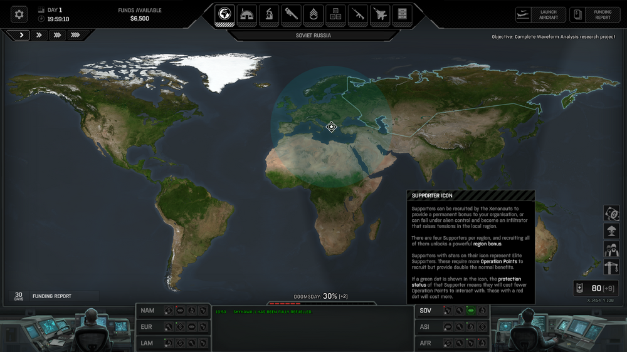Viewport: 627px width, 352px height.
Task: Click EUR starred wrench supporter icon
Action: 168,327
